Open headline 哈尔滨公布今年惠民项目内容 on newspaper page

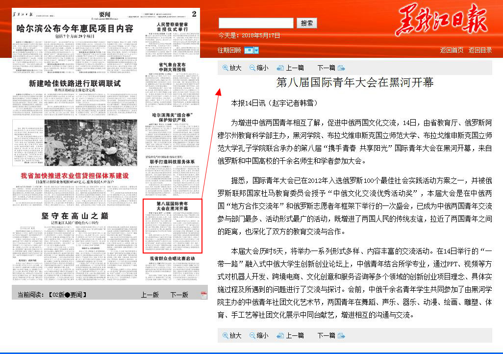click(75, 28)
